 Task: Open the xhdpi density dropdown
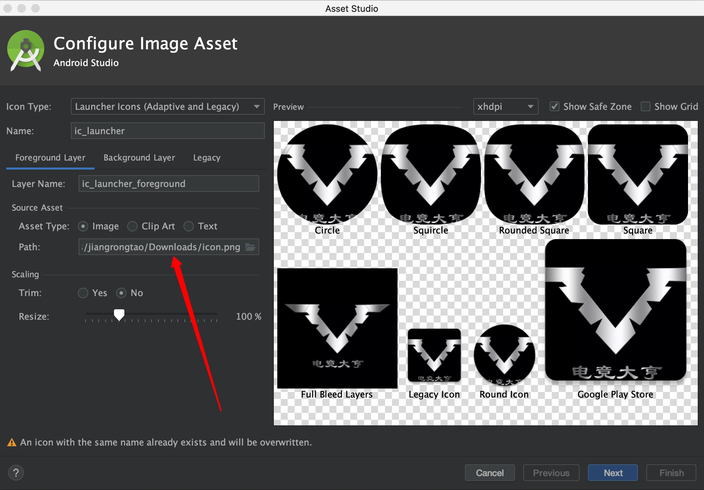505,106
